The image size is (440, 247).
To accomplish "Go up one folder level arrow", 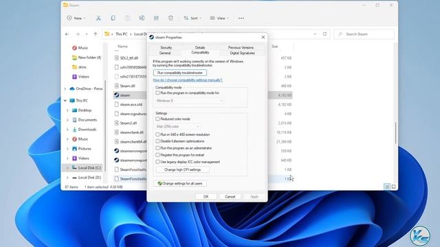I will [x=96, y=34].
